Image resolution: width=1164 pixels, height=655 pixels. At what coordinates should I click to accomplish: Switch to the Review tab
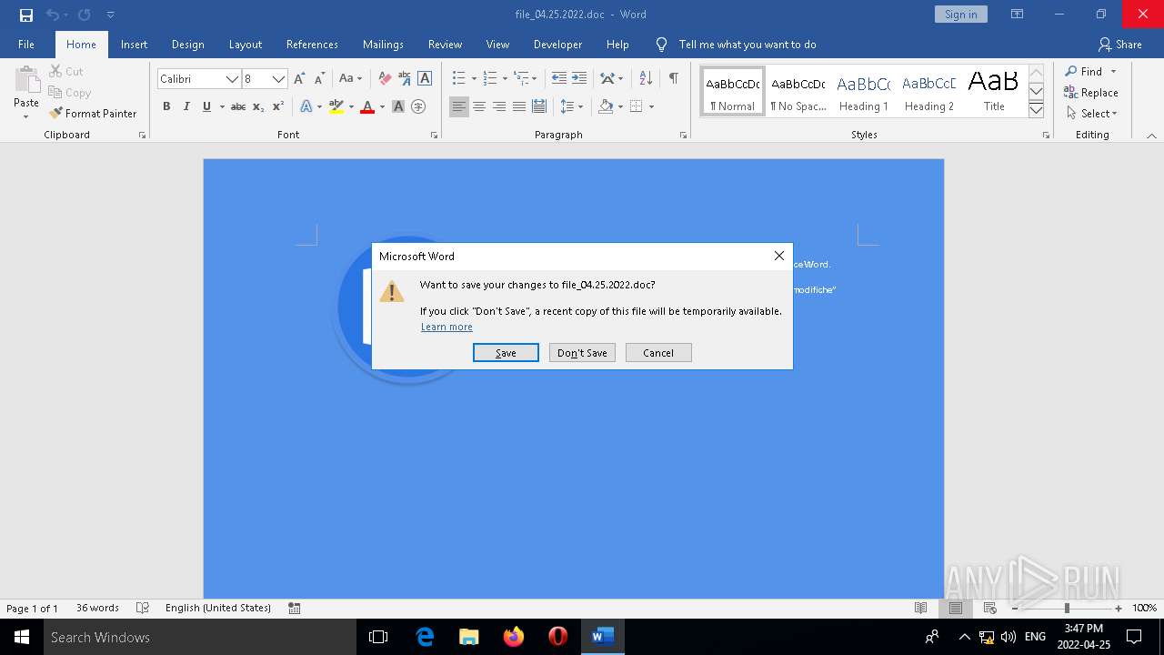[x=445, y=45]
